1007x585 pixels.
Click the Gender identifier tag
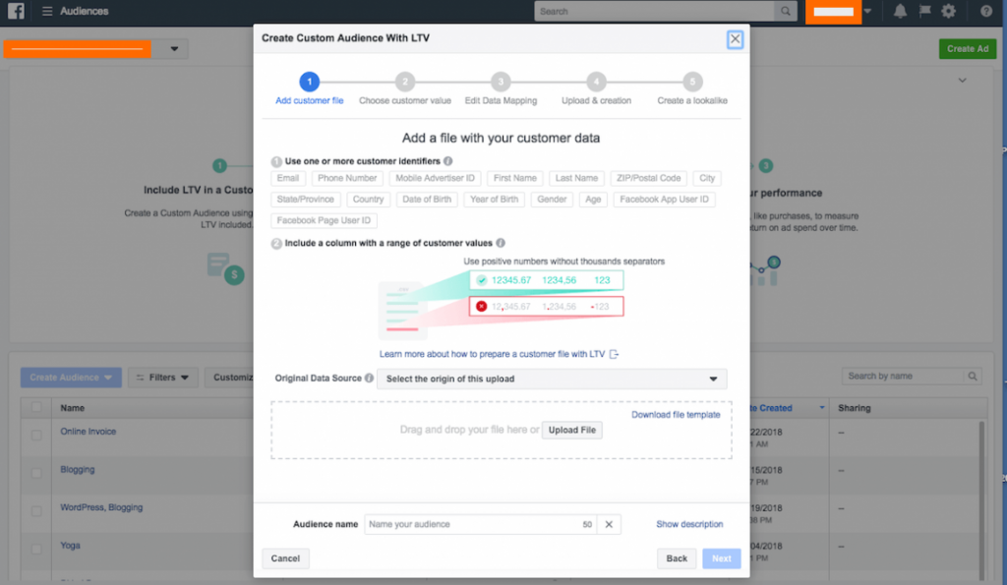tap(551, 199)
